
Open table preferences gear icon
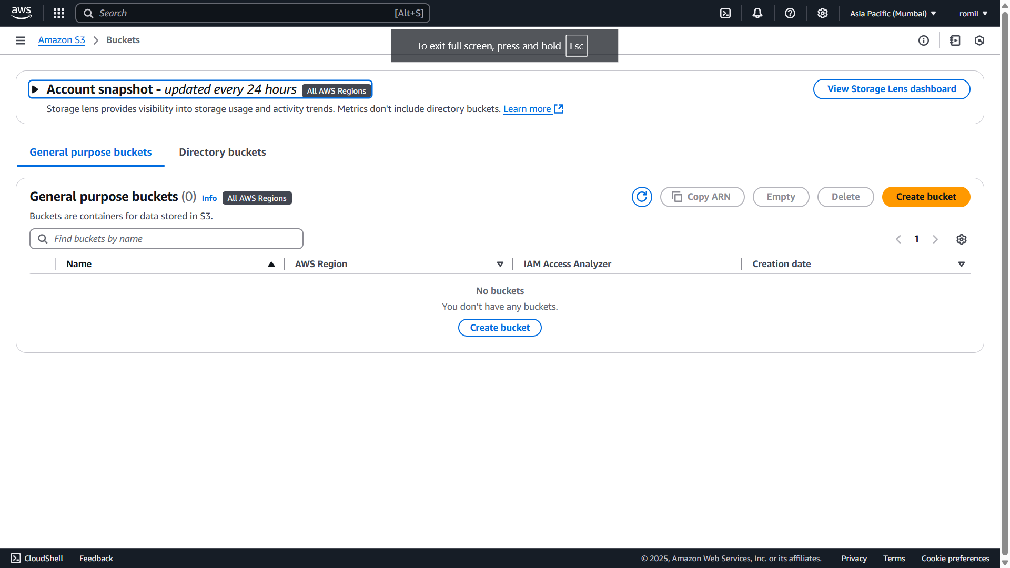point(962,239)
